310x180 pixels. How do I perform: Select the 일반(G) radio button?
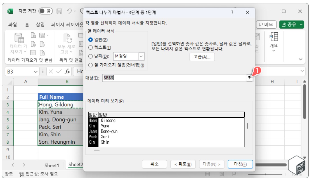90,39
